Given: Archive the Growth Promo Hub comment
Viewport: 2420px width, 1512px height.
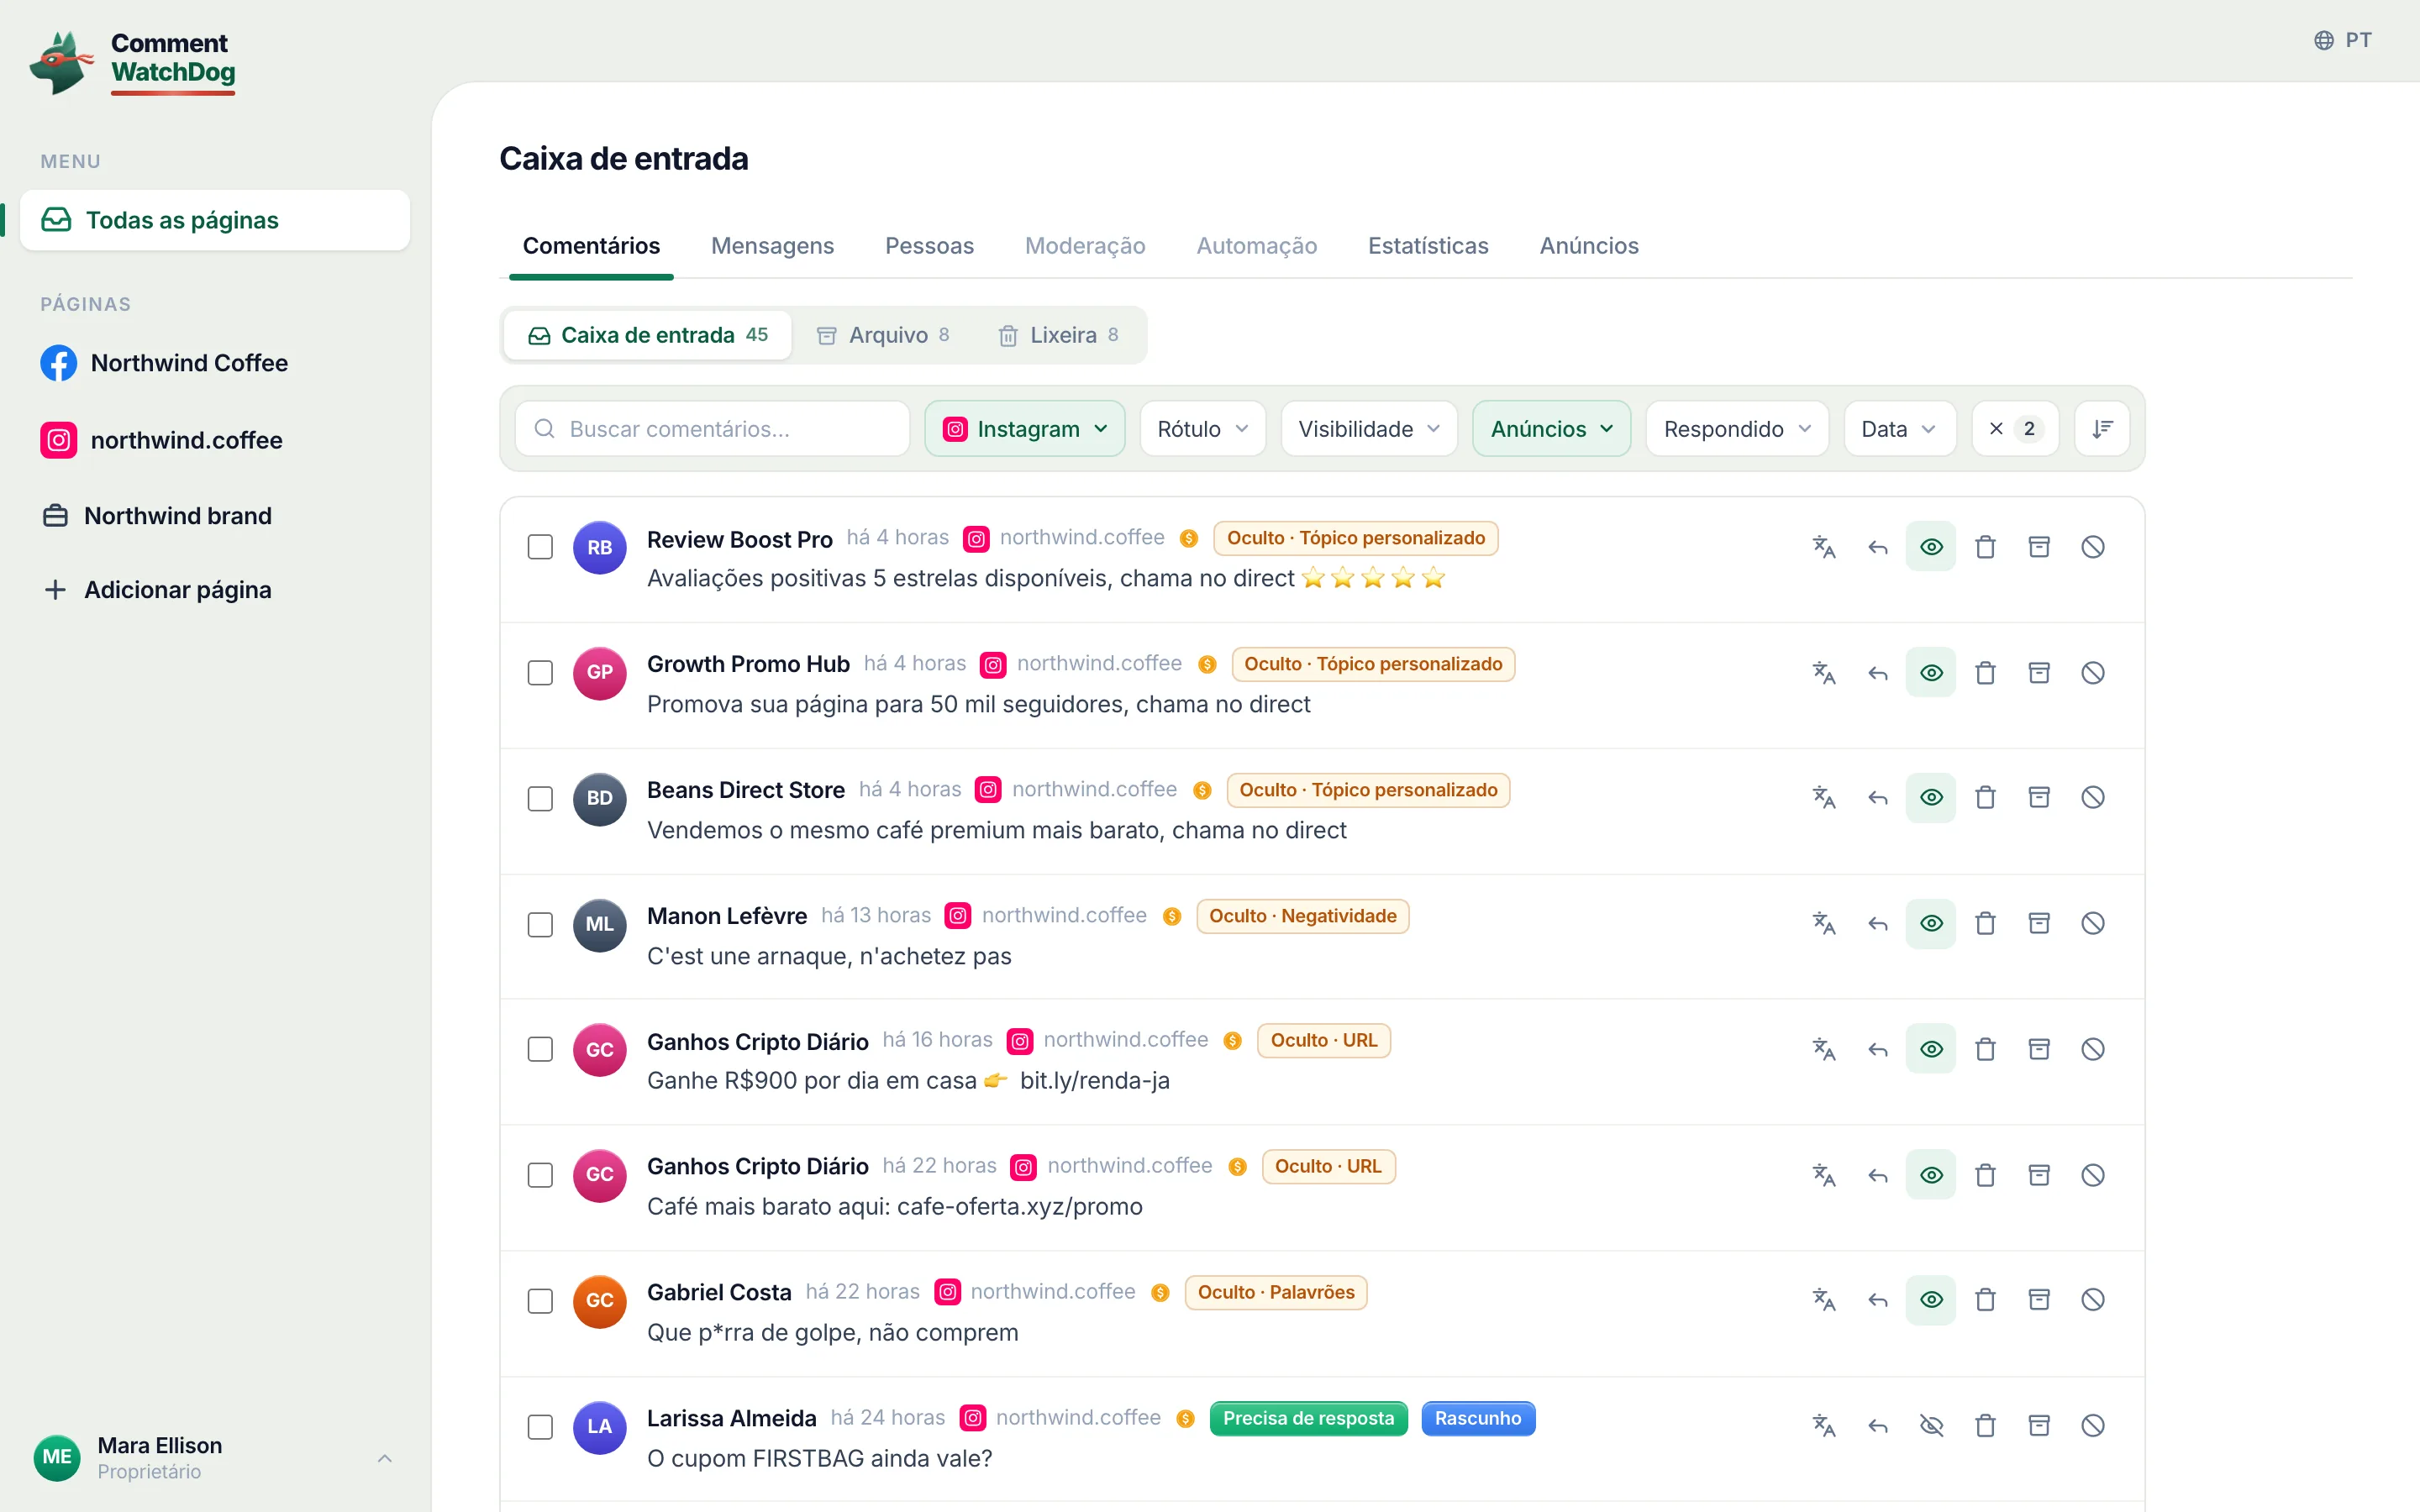Looking at the screenshot, I should tap(2039, 673).
